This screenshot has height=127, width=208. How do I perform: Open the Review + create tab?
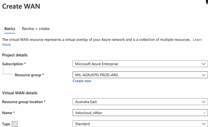36,28
